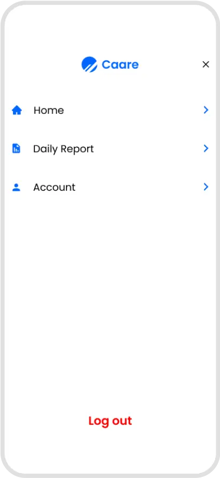Close the menu with the X icon
This screenshot has width=220, height=478.
coord(206,64)
